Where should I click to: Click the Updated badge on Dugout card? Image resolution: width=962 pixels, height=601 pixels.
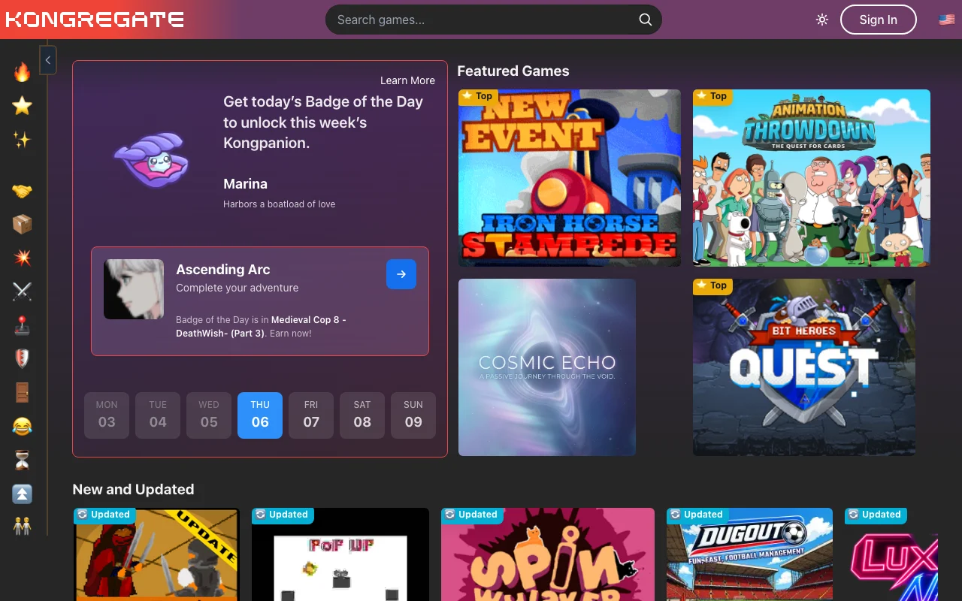[697, 515]
